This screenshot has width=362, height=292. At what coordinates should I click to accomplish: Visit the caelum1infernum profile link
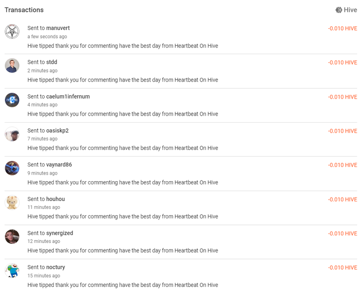click(x=68, y=96)
